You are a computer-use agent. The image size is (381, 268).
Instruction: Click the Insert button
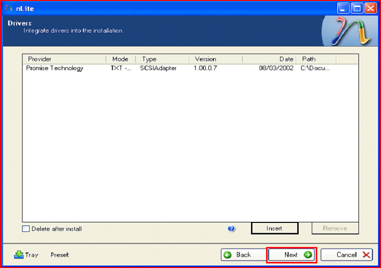point(274,228)
